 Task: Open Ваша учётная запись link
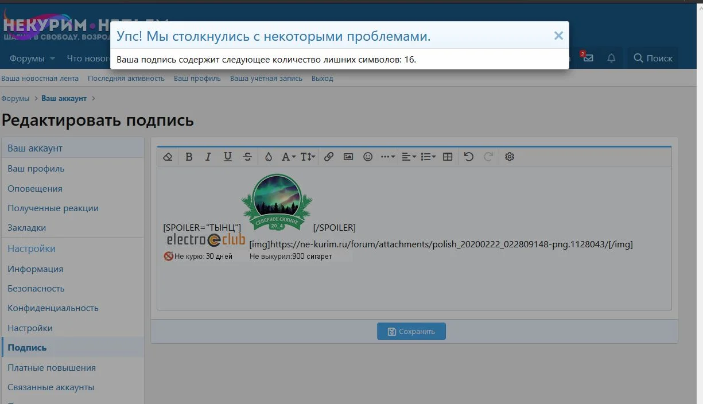(266, 79)
